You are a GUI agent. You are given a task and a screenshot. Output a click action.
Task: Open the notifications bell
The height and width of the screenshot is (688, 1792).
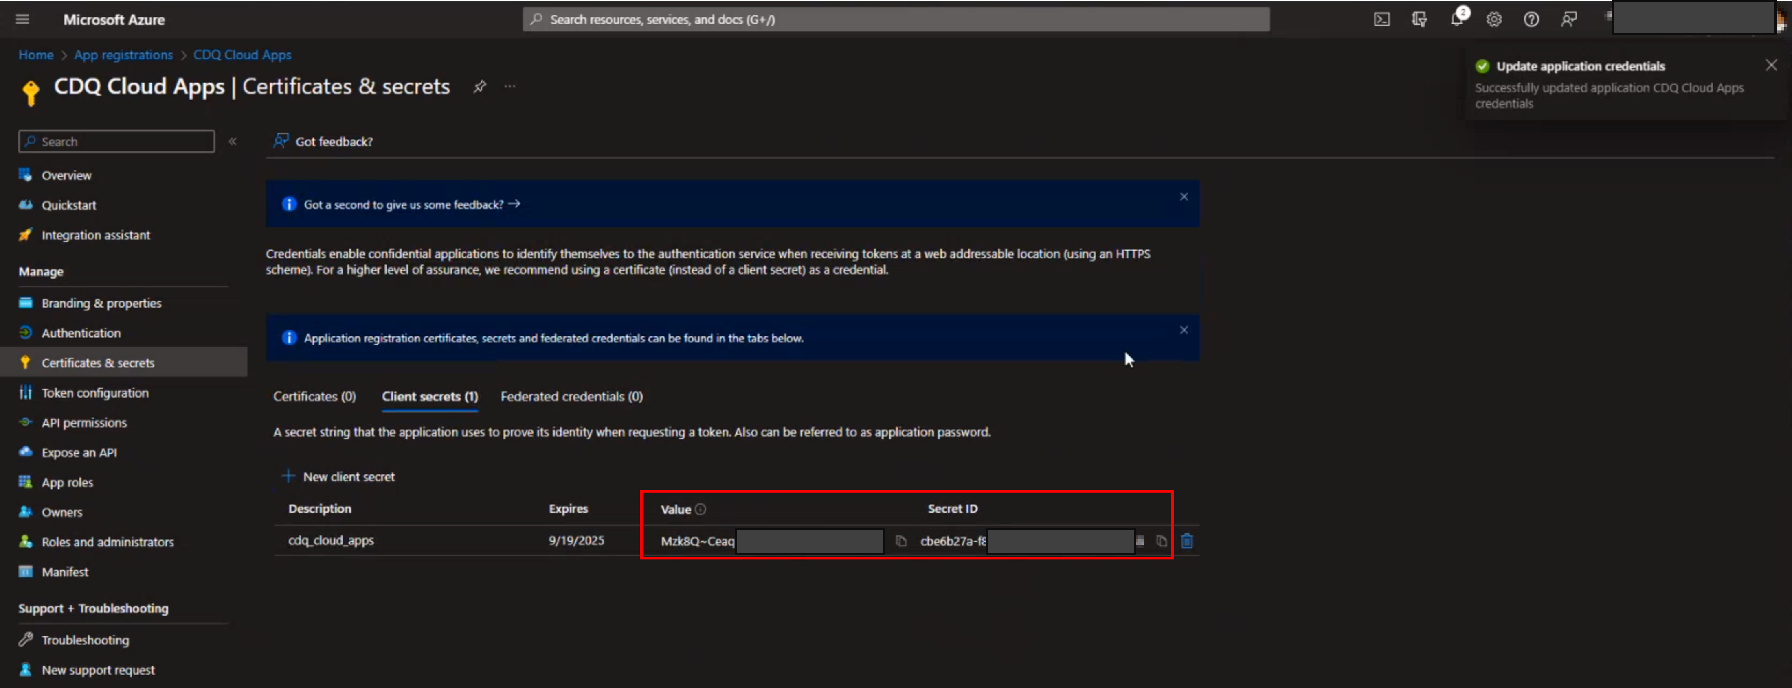[1457, 20]
